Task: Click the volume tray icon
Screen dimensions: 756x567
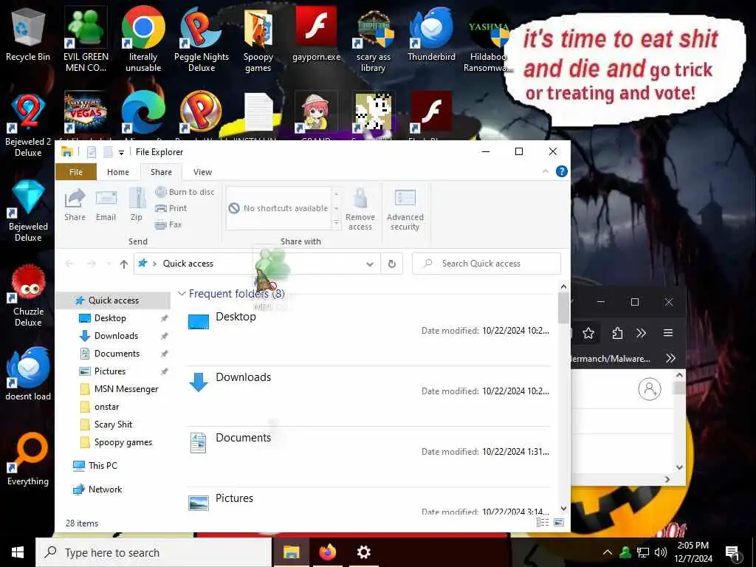Action: [661, 552]
